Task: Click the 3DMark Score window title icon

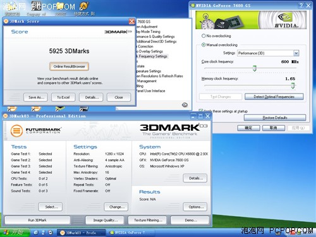Action: (6, 21)
